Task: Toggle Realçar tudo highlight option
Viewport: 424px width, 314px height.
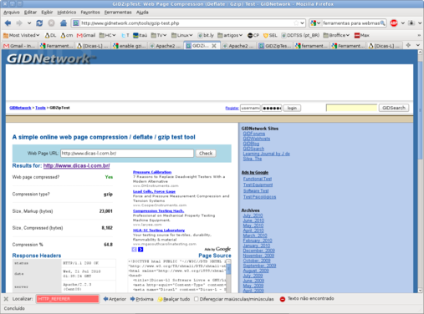Action: pos(174,299)
